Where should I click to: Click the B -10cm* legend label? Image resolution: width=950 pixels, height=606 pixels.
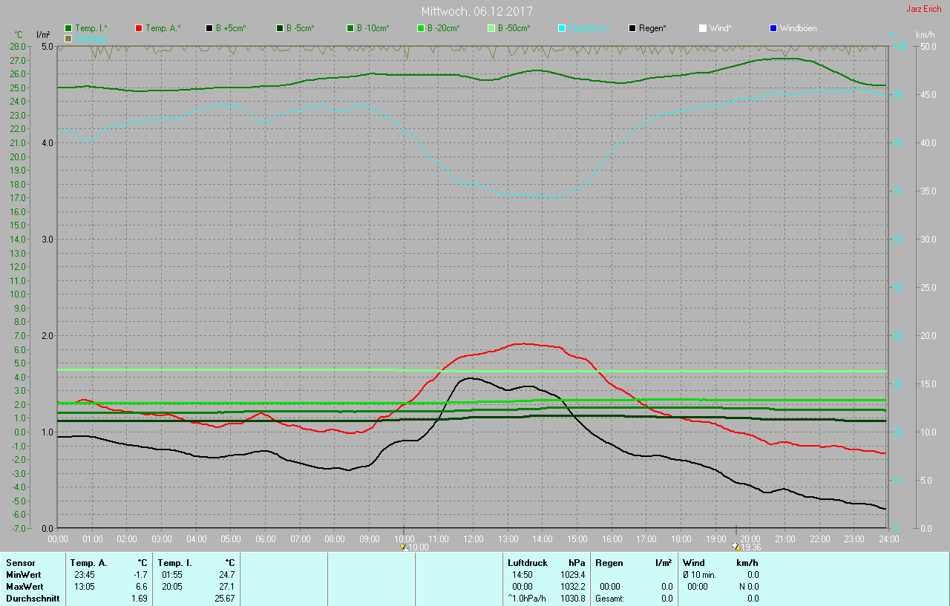pos(373,28)
